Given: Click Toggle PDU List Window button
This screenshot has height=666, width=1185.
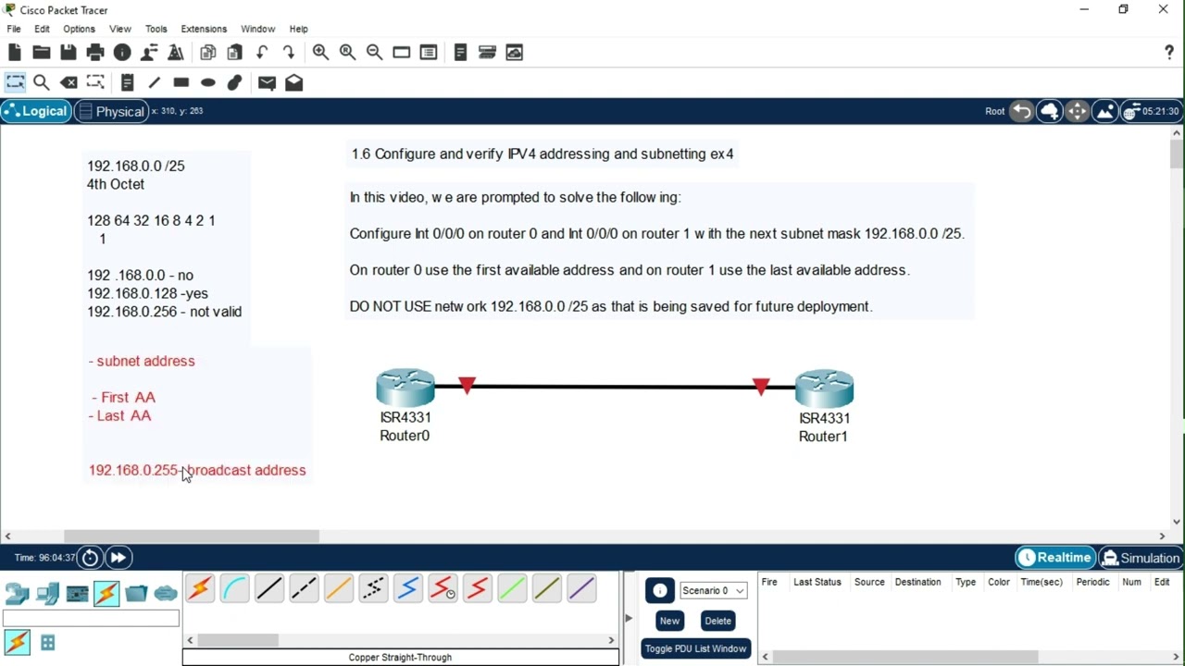Looking at the screenshot, I should 695,648.
